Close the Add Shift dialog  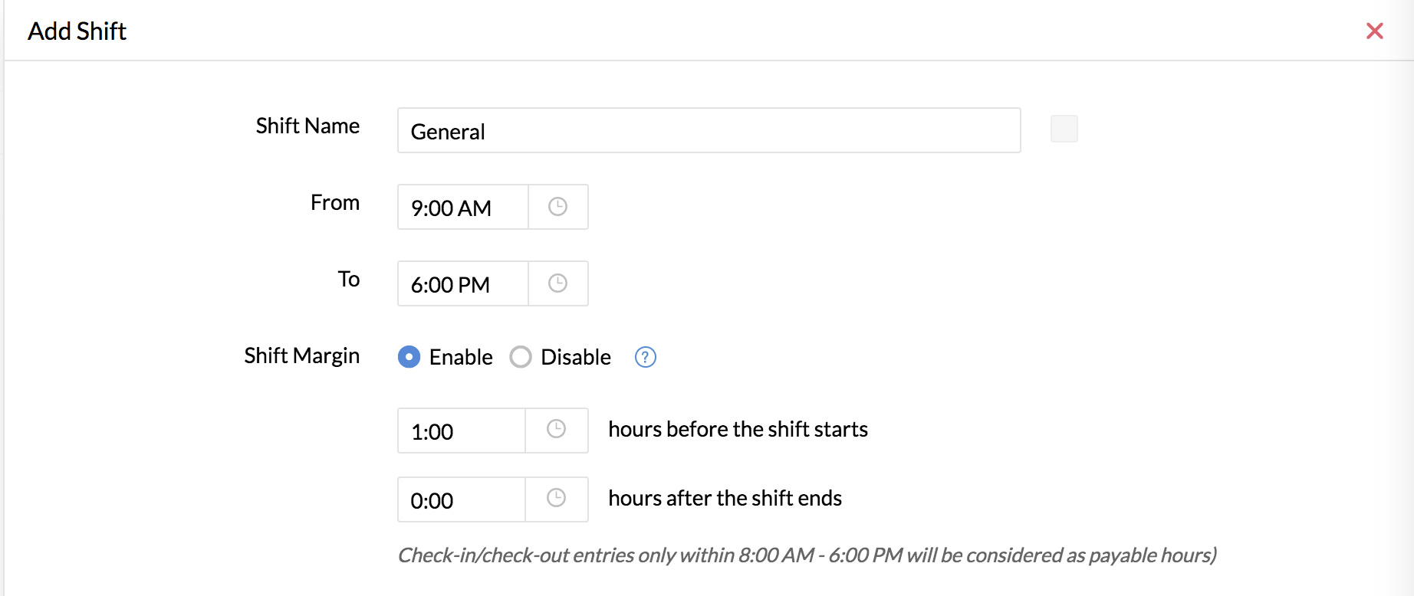[1375, 31]
